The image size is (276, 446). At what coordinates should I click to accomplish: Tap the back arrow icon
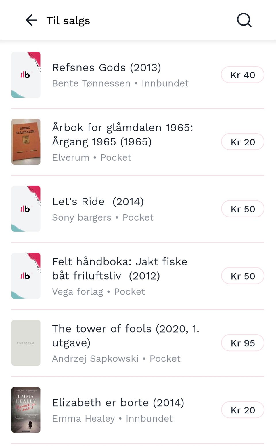tap(32, 20)
